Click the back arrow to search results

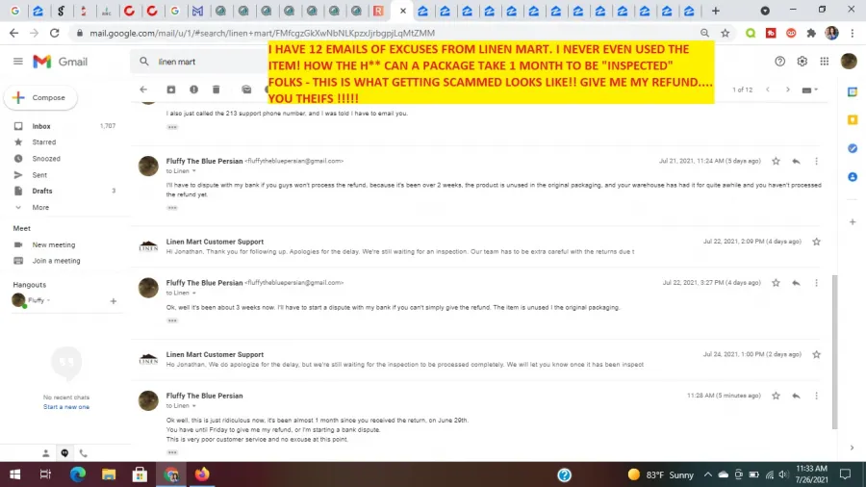143,90
